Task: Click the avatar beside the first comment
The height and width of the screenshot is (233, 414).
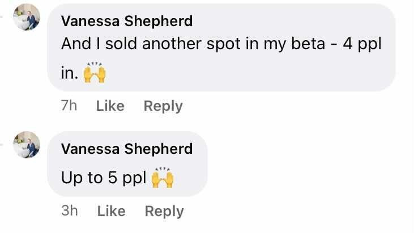Action: (x=27, y=17)
